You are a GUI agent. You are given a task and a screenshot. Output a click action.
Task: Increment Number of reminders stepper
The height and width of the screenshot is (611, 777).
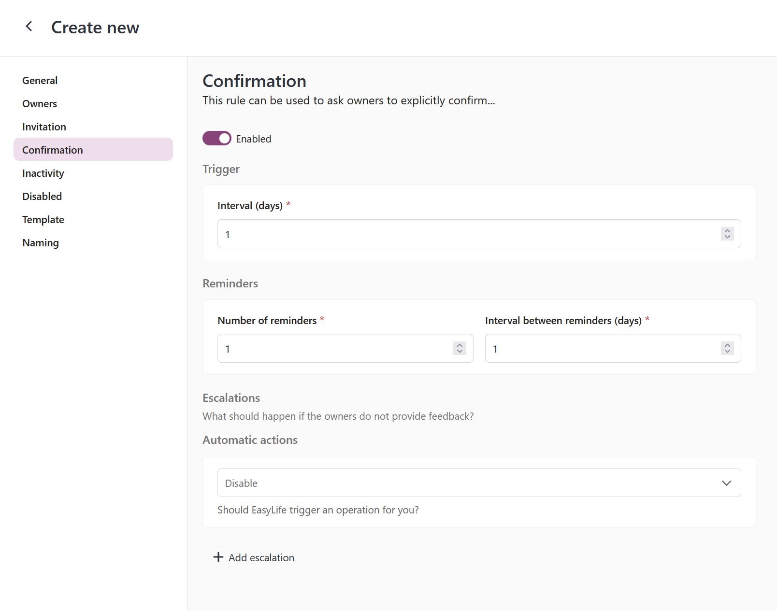pyautogui.click(x=460, y=345)
